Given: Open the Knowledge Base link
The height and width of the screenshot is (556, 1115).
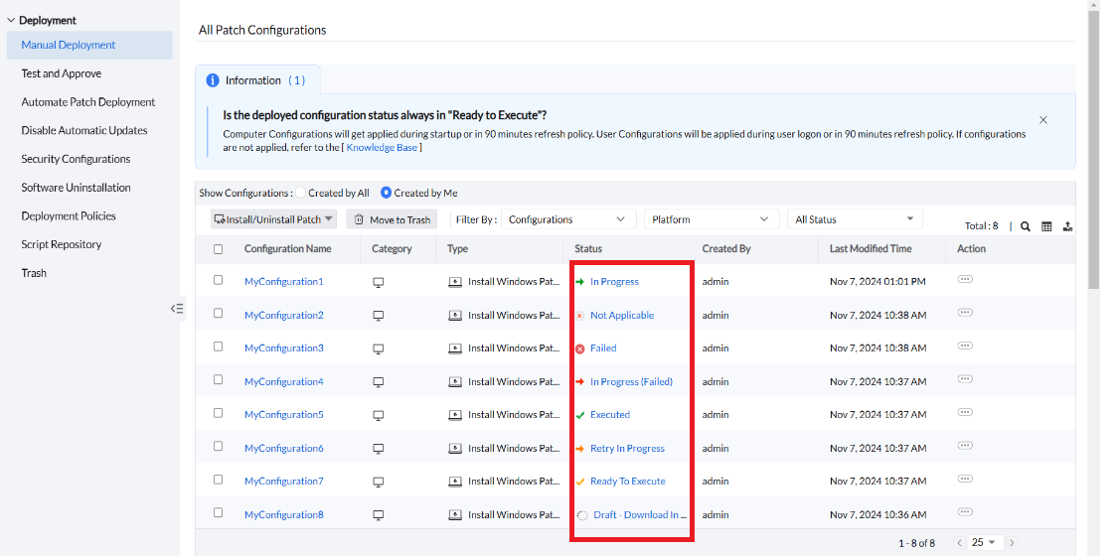Looking at the screenshot, I should [x=384, y=147].
